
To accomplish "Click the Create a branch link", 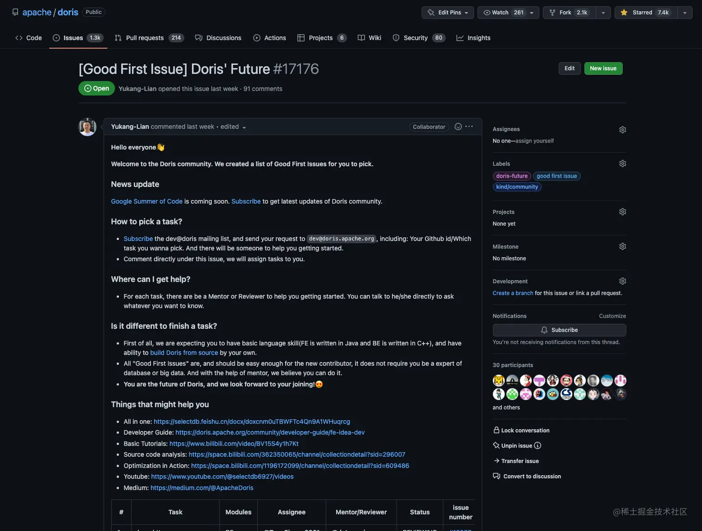I will pyautogui.click(x=513, y=293).
